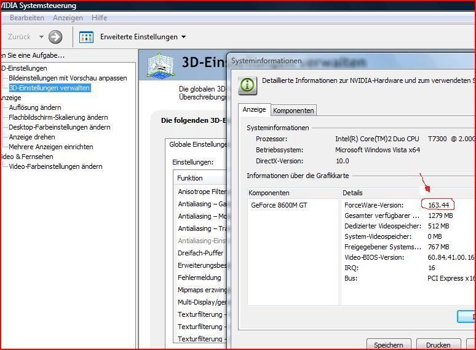
Task: Select Desktop-Farbeinstellungen ändern task
Action: point(60,127)
